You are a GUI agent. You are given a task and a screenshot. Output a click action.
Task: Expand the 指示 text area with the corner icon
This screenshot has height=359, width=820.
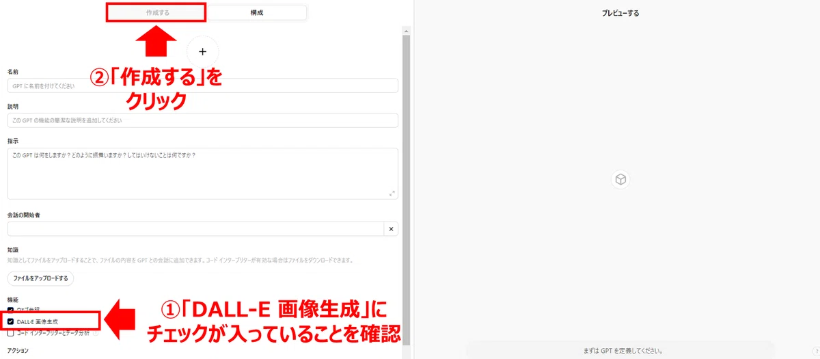point(392,194)
